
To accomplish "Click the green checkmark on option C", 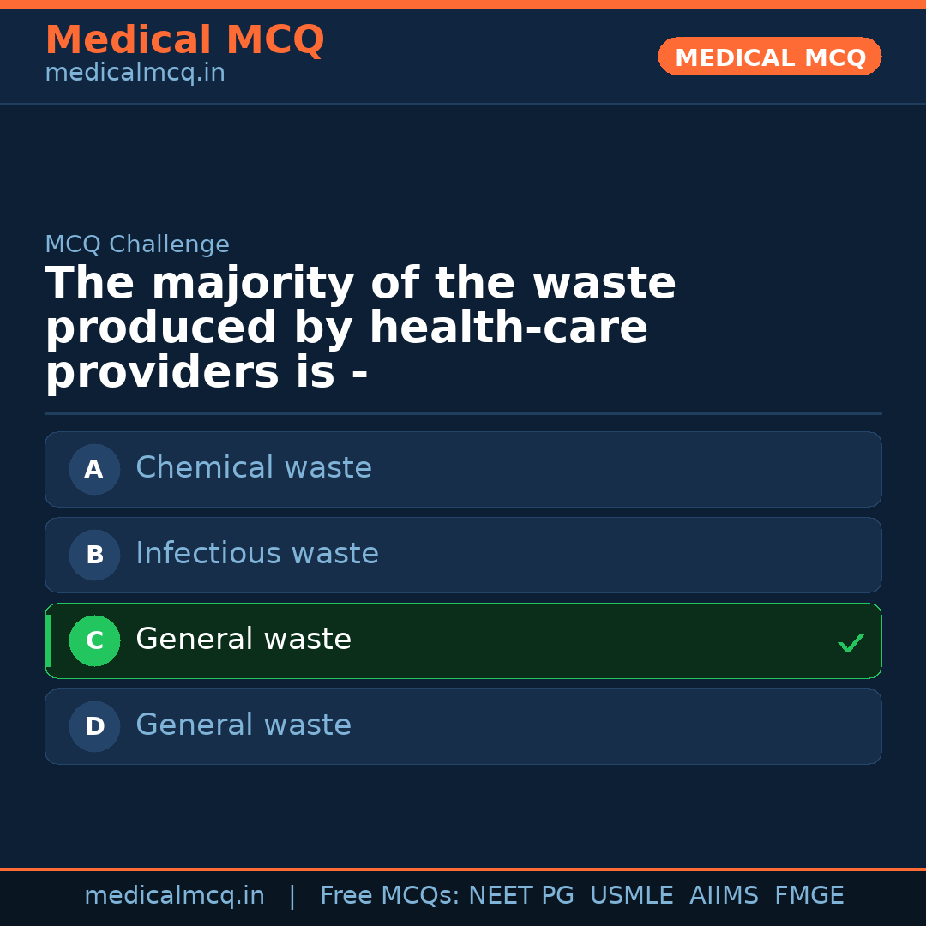I will 851,642.
